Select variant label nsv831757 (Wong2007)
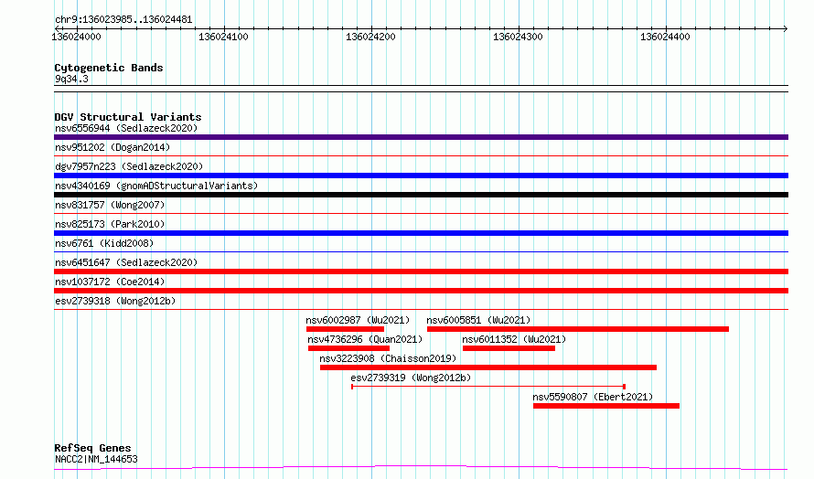Screen dimensions: 814x479 click(x=110, y=205)
